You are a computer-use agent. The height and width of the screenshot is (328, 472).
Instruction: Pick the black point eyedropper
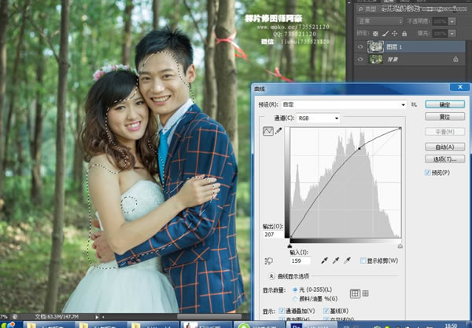click(x=324, y=261)
